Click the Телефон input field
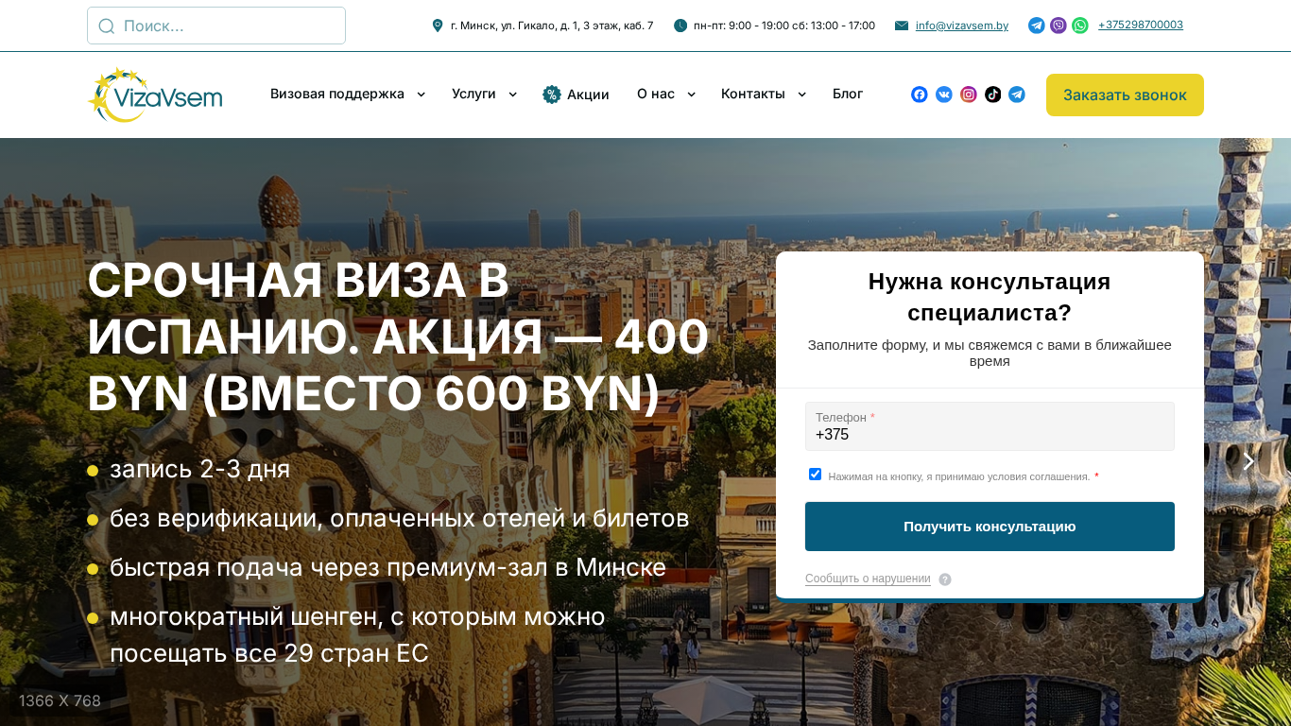Screen dimensions: 1291x726 pyautogui.click(x=990, y=426)
